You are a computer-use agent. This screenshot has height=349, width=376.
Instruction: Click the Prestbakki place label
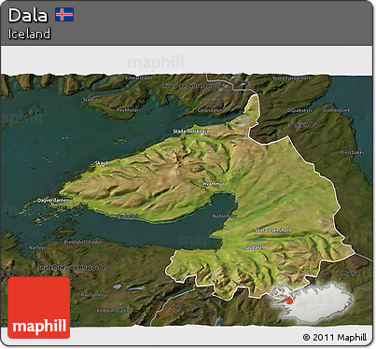(352, 152)
